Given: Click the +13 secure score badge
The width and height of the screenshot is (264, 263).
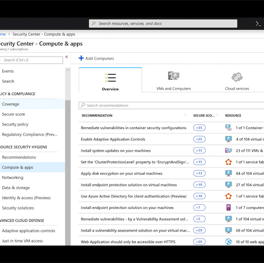Looking at the screenshot, I should click(x=199, y=173).
